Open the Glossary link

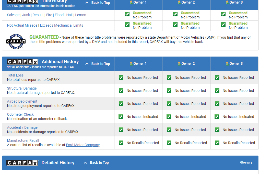coord(246,162)
